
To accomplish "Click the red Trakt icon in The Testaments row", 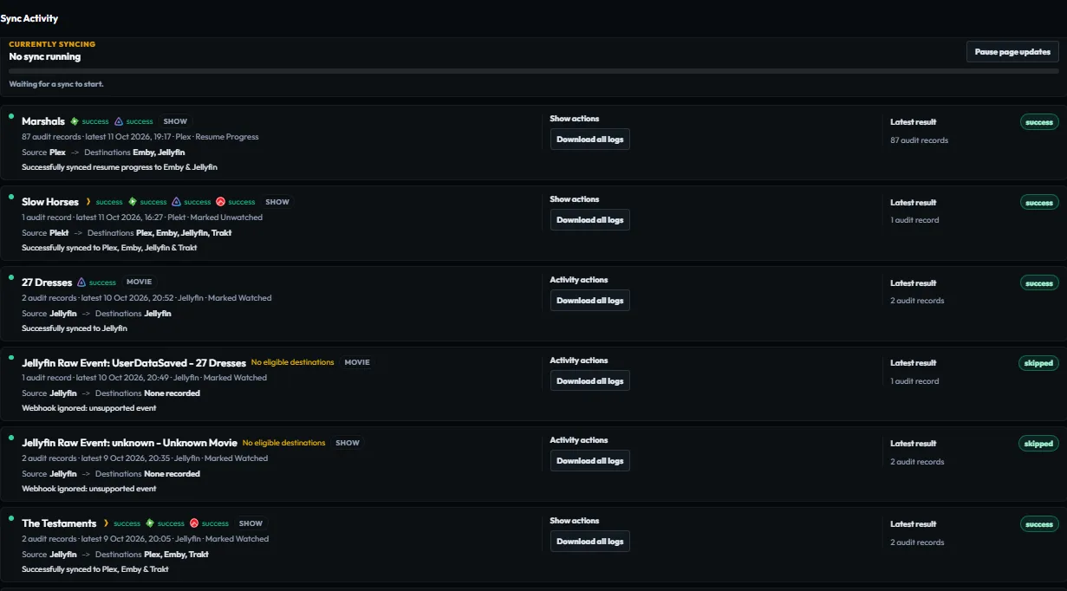I will point(194,523).
